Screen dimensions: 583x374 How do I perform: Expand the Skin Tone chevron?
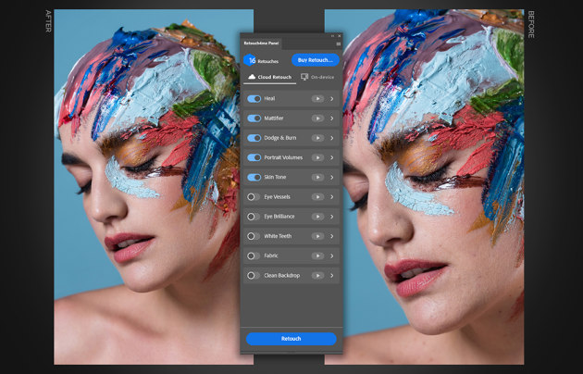[332, 178]
